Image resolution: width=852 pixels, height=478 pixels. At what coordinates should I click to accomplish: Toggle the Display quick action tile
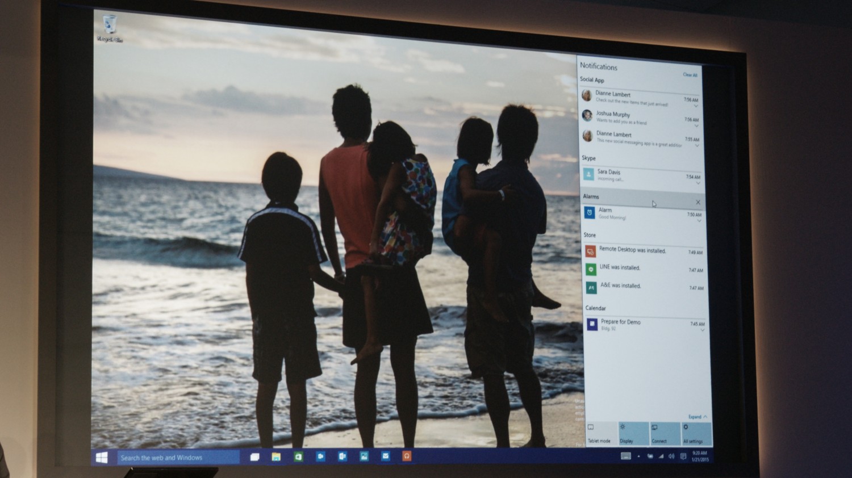pyautogui.click(x=633, y=434)
